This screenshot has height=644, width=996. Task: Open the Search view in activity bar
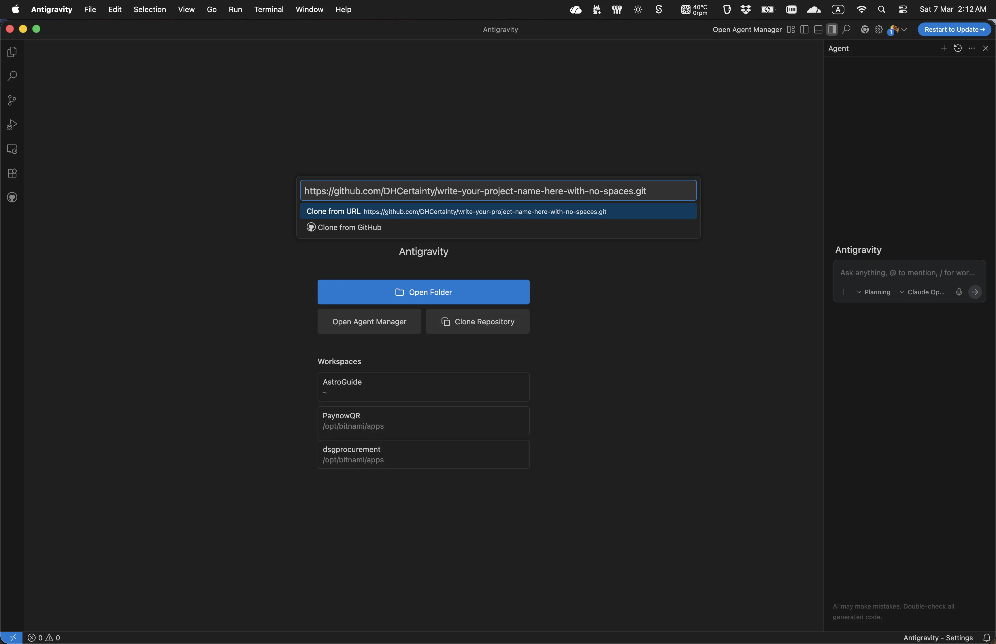click(12, 76)
